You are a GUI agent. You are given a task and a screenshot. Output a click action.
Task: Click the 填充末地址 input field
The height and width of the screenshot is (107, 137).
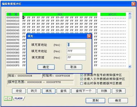pyautogui.click(x=76, y=51)
